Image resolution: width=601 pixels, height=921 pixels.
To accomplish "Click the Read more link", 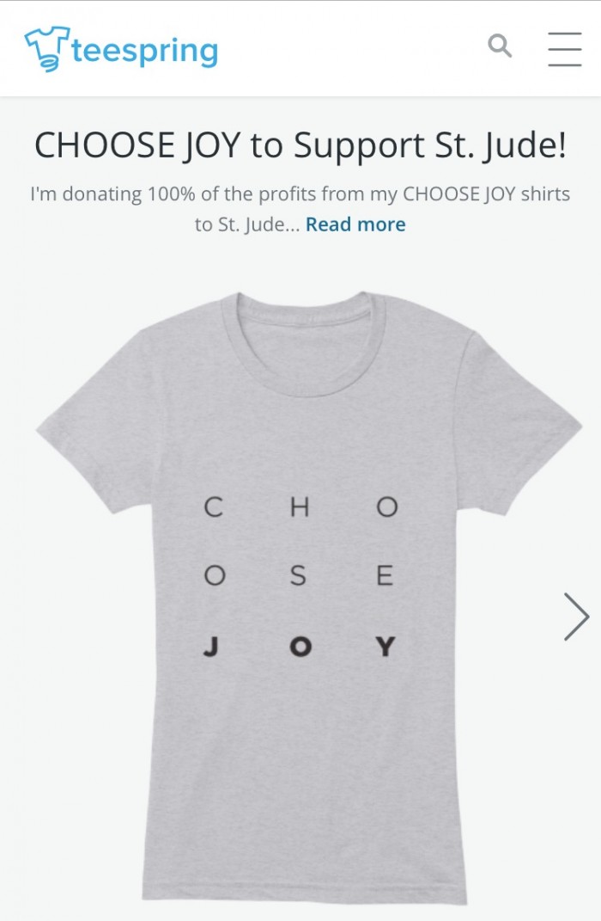I will 355,224.
